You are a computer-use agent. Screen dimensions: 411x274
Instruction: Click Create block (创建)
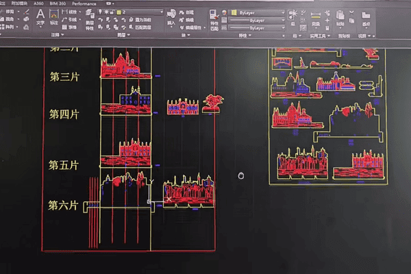click(186, 12)
